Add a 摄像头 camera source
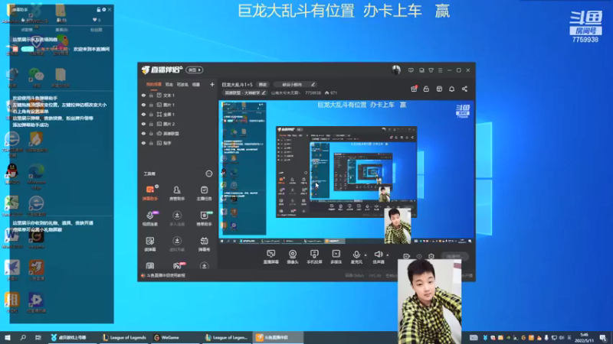The width and height of the screenshot is (613, 344). 293,257
